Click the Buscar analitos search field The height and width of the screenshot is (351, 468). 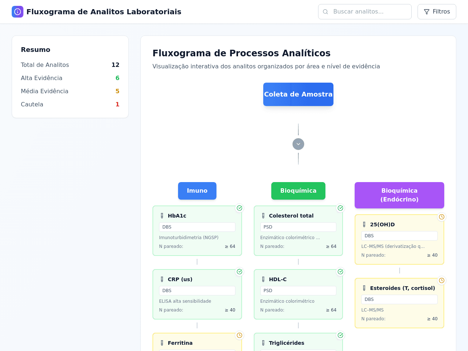pos(365,12)
